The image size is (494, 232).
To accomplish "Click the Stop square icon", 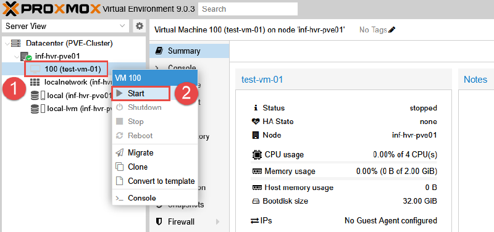I will (x=119, y=122).
